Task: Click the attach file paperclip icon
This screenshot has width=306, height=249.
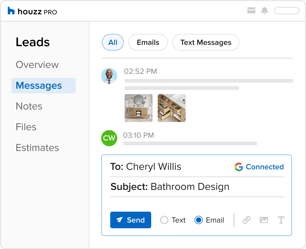Action: (246, 220)
